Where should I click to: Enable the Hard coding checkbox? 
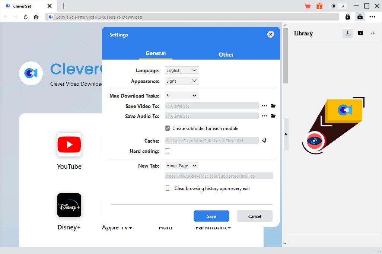click(168, 151)
